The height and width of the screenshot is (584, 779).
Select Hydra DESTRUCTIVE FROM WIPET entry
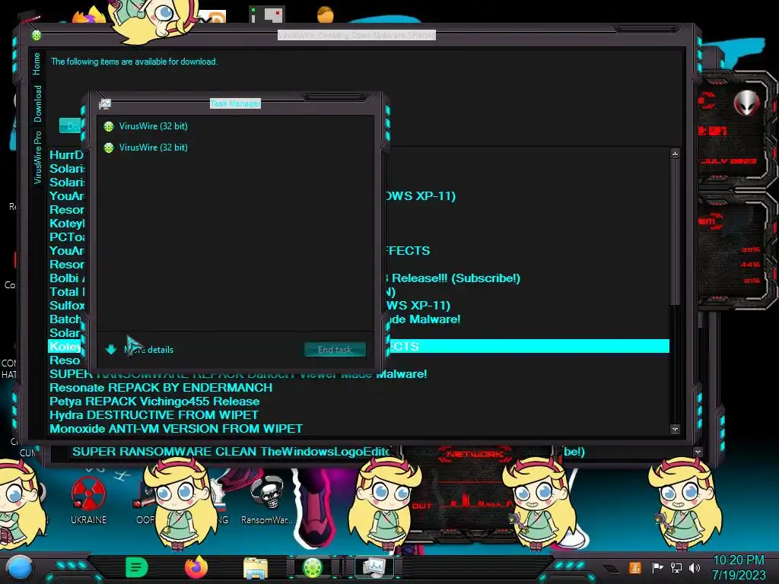pyautogui.click(x=154, y=415)
